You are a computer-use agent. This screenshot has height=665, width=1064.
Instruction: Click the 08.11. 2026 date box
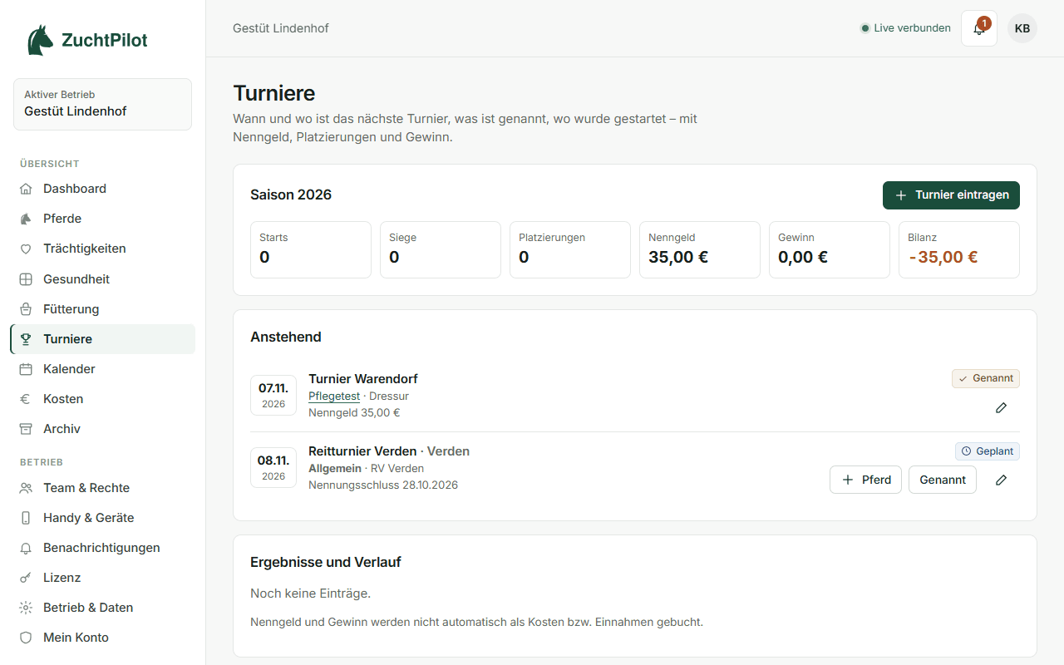pos(273,467)
